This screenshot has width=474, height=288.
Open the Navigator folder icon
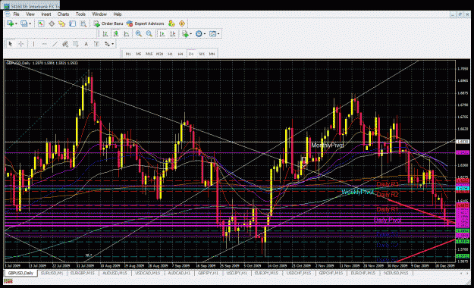pos(62,23)
